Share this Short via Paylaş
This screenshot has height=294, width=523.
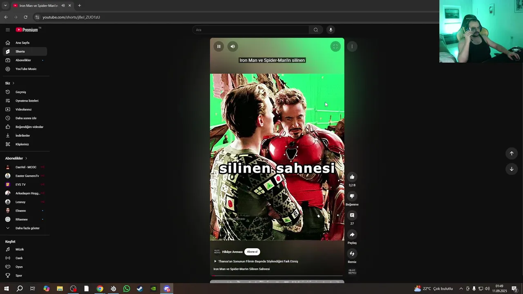point(352,234)
